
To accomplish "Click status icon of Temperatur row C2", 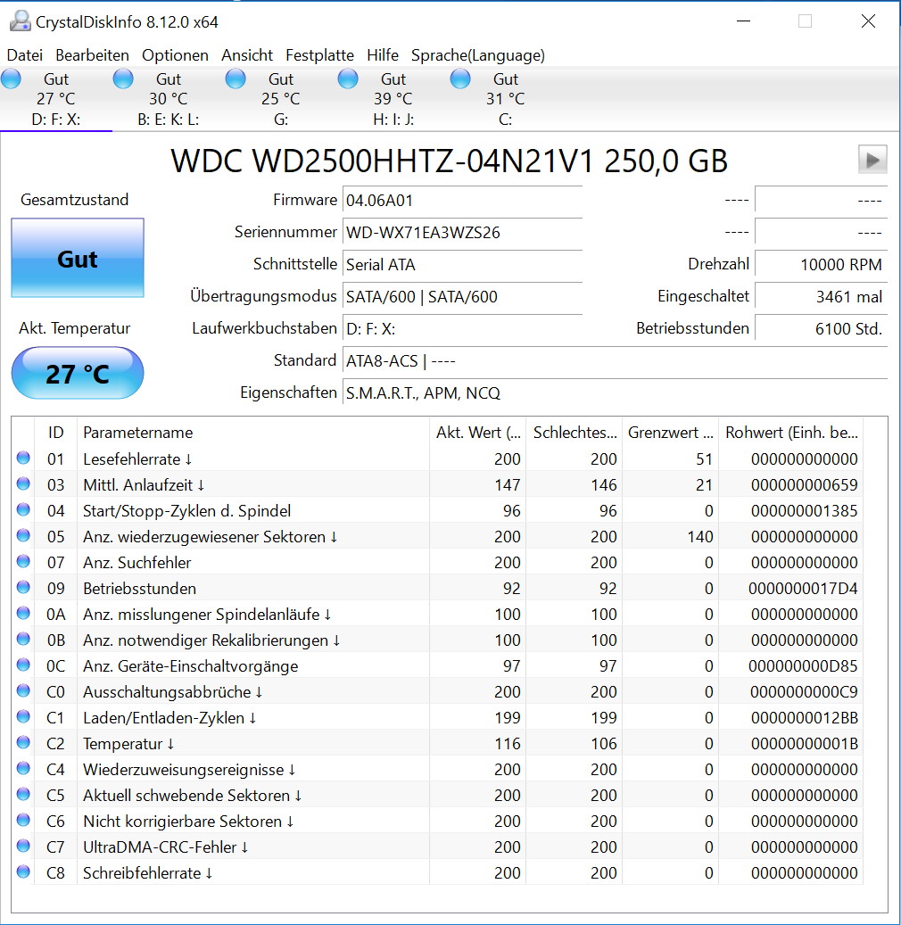I will point(23,743).
